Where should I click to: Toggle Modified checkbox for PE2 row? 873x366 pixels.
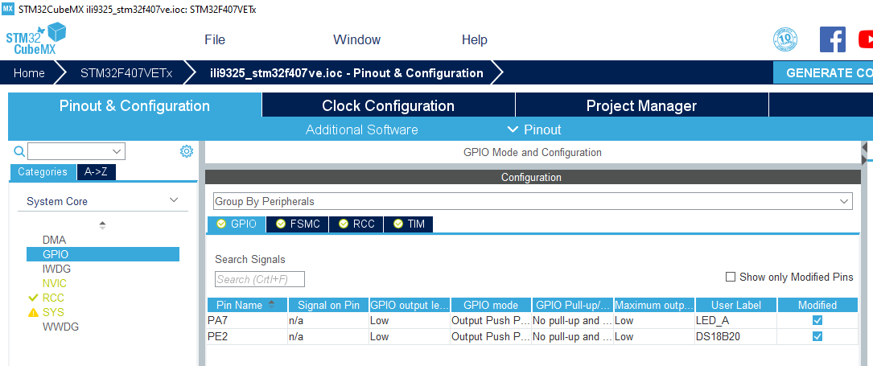pyautogui.click(x=817, y=336)
